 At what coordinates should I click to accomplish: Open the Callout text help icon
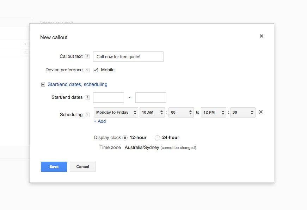(87, 56)
